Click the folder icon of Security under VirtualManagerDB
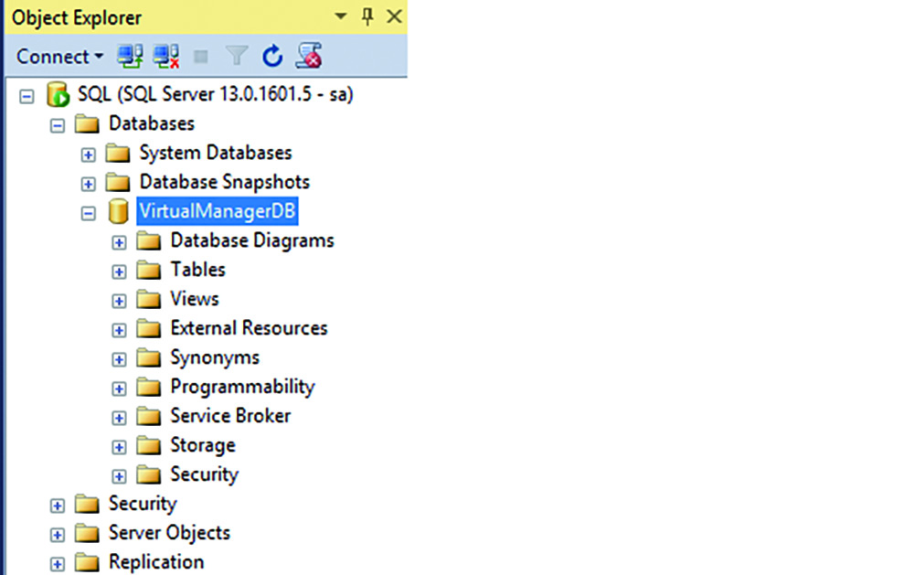The height and width of the screenshot is (575, 914). coord(149,474)
